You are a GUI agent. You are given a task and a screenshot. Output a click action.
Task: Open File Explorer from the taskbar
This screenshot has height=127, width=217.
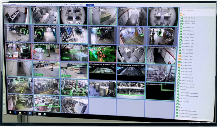(x=20, y=113)
